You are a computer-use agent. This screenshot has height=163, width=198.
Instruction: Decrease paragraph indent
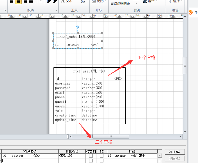point(49,2)
